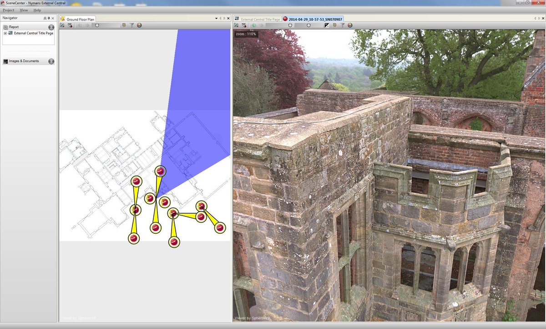Toggle the filter icon in the panorama viewer toolbar
This screenshot has height=329, width=546.
343,25
